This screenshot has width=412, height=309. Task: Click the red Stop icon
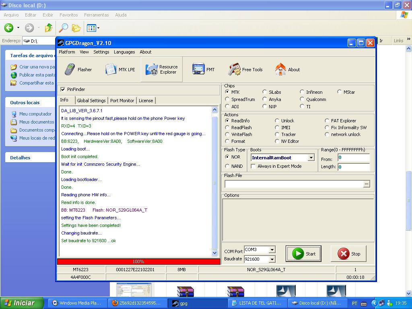(344, 254)
